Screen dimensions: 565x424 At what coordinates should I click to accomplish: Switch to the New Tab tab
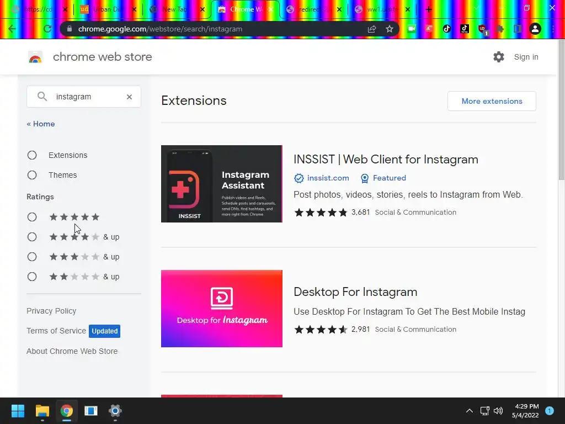point(176,9)
